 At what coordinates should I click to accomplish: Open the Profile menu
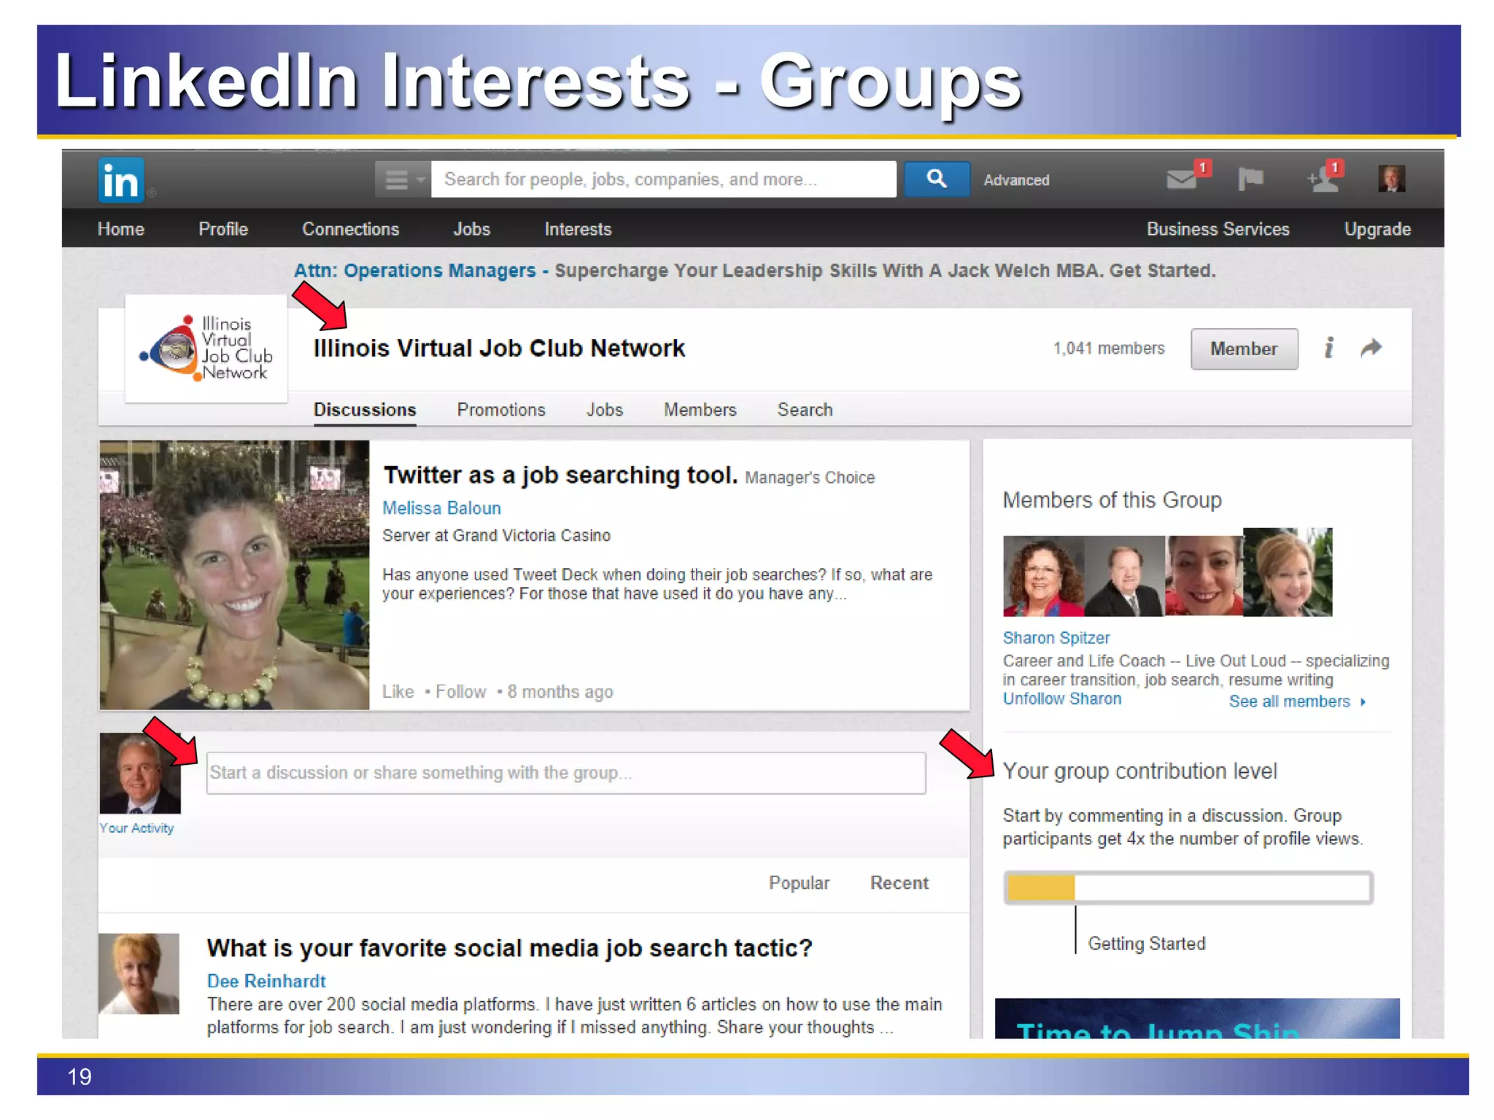[223, 229]
